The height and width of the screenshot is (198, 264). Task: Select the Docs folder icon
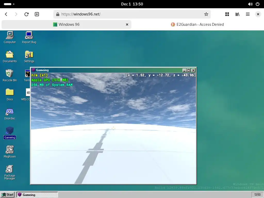click(10, 95)
